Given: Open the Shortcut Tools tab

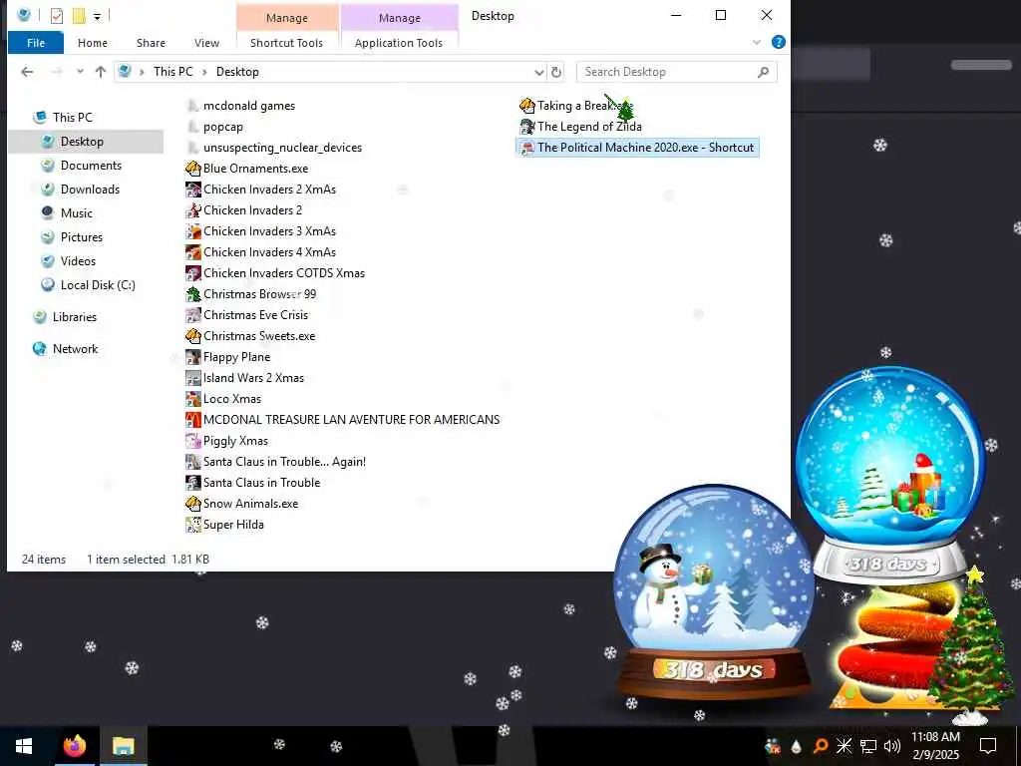Looking at the screenshot, I should [286, 43].
